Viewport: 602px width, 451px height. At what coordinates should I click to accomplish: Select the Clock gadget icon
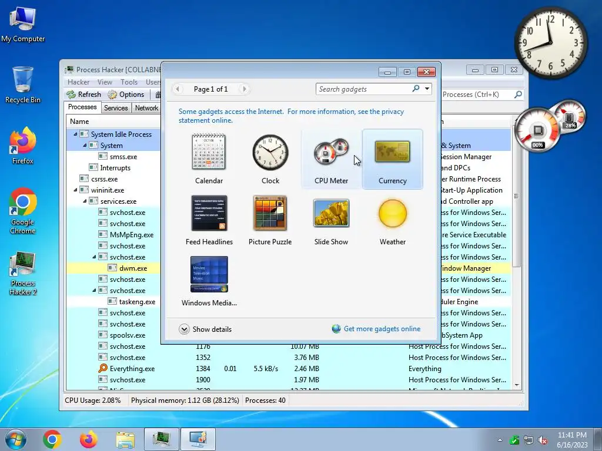click(x=270, y=152)
